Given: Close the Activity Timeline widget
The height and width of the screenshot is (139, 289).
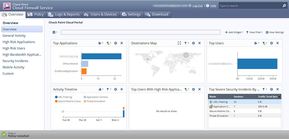Looking at the screenshot, I should pyautogui.click(x=122, y=89).
